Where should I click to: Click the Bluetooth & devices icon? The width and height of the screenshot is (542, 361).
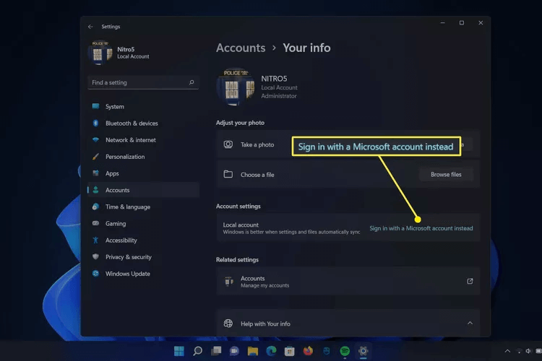pos(95,123)
